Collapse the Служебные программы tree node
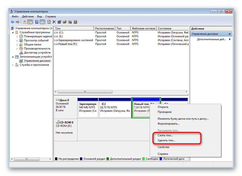 click(x=13, y=32)
